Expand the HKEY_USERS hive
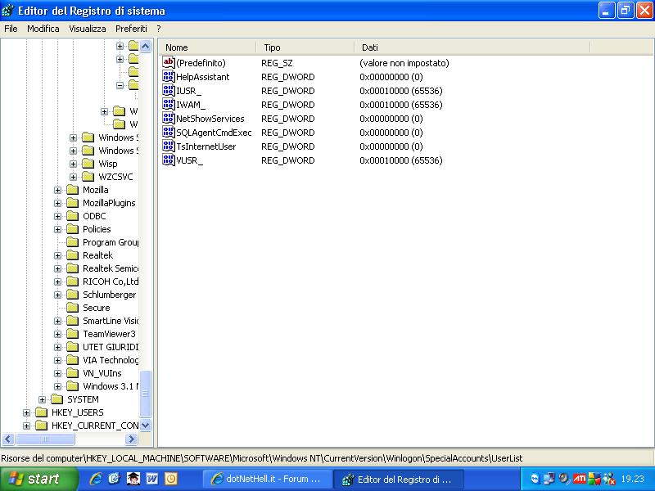 [x=27, y=413]
